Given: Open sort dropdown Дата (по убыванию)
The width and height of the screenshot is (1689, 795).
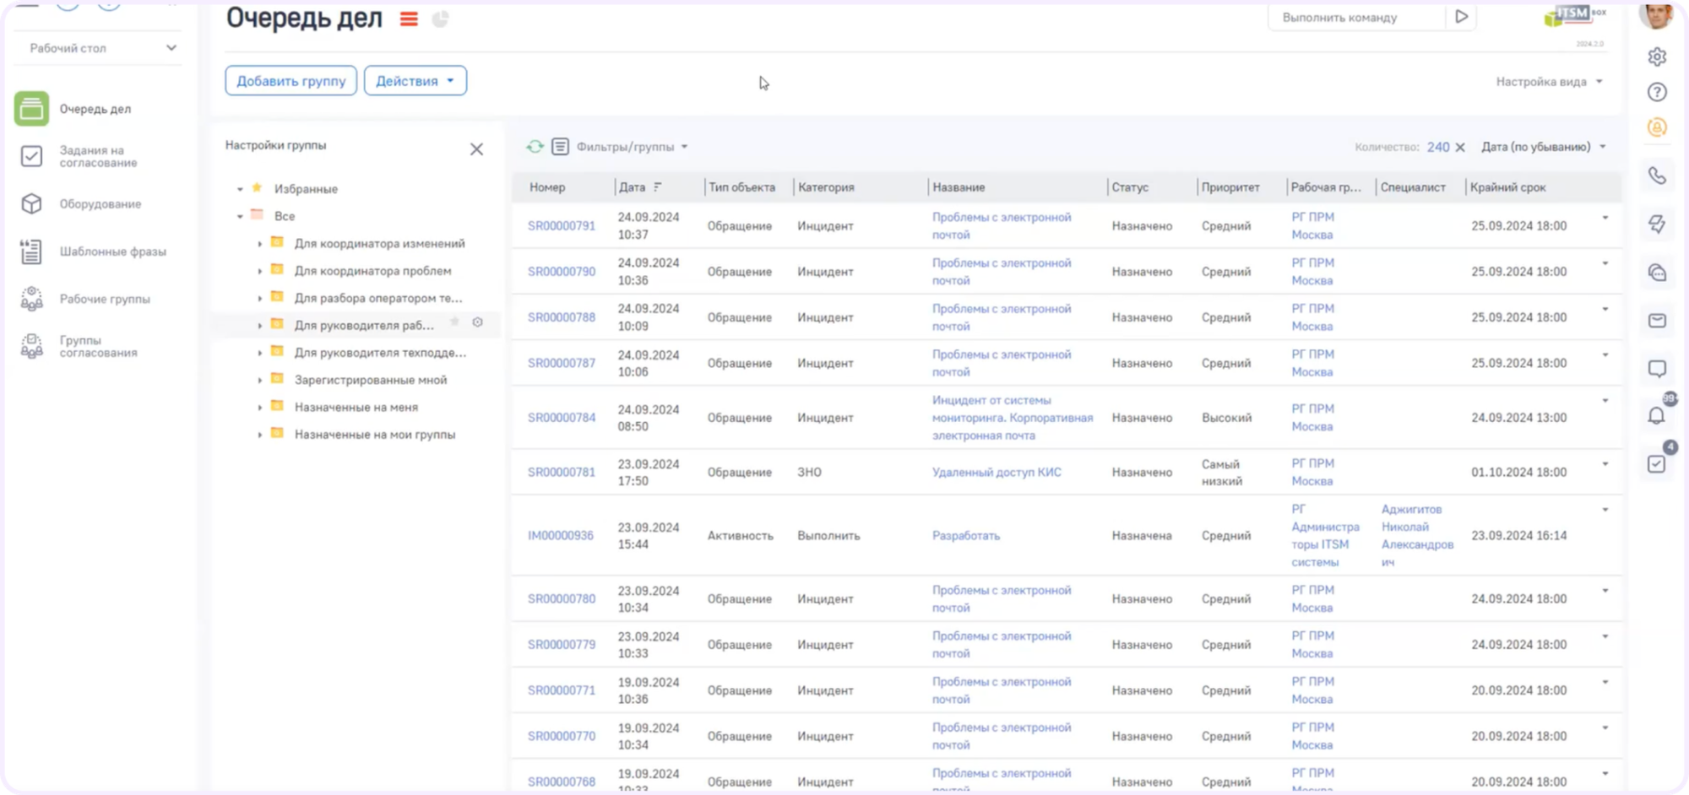Looking at the screenshot, I should (1544, 147).
